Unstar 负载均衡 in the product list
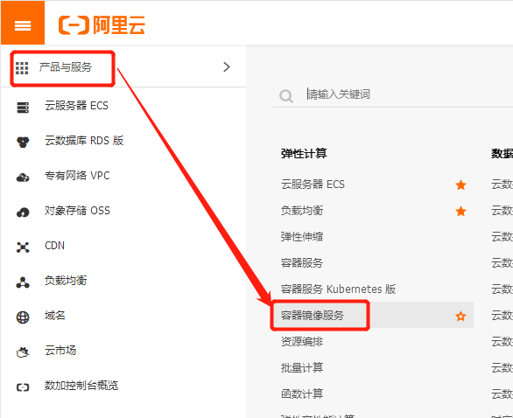The height and width of the screenshot is (418, 513). pyautogui.click(x=460, y=211)
